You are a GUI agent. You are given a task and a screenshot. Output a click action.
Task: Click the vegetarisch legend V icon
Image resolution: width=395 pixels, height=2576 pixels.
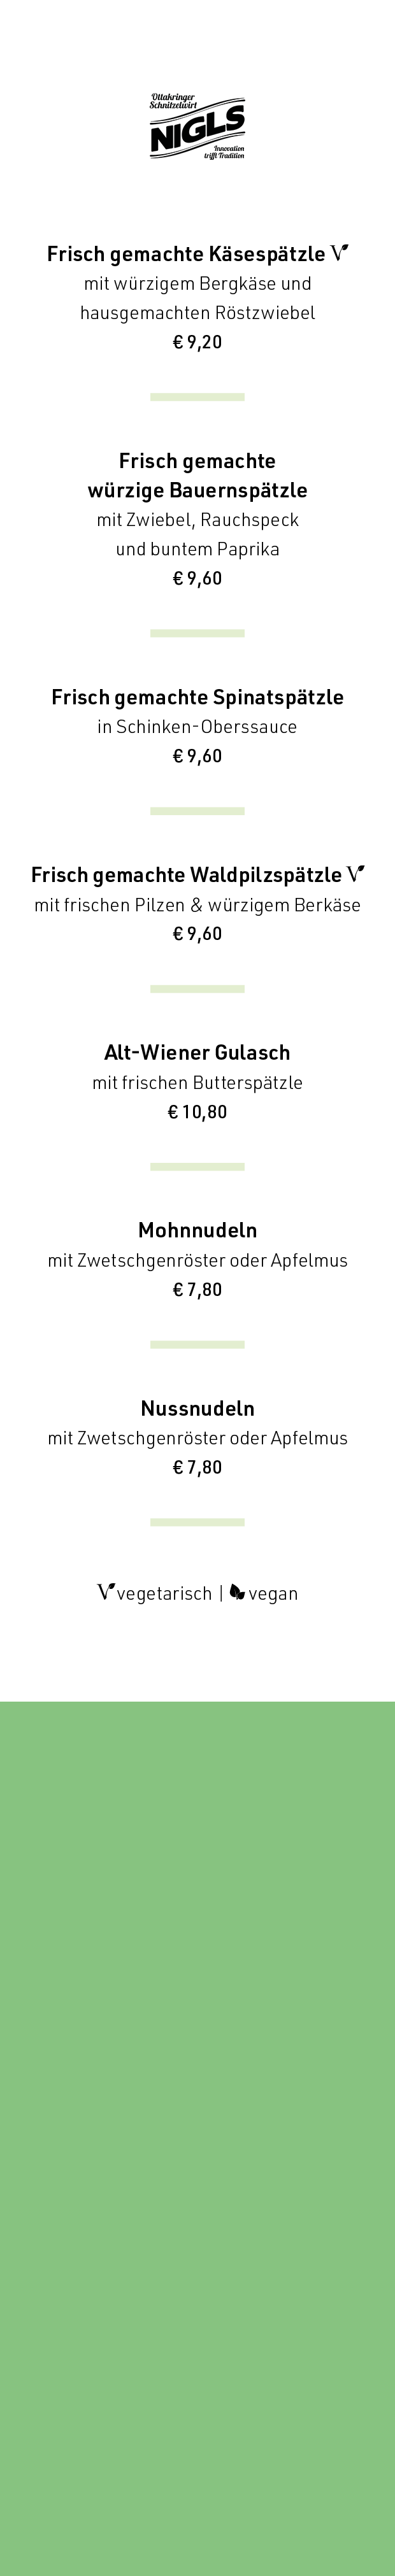(x=106, y=1592)
